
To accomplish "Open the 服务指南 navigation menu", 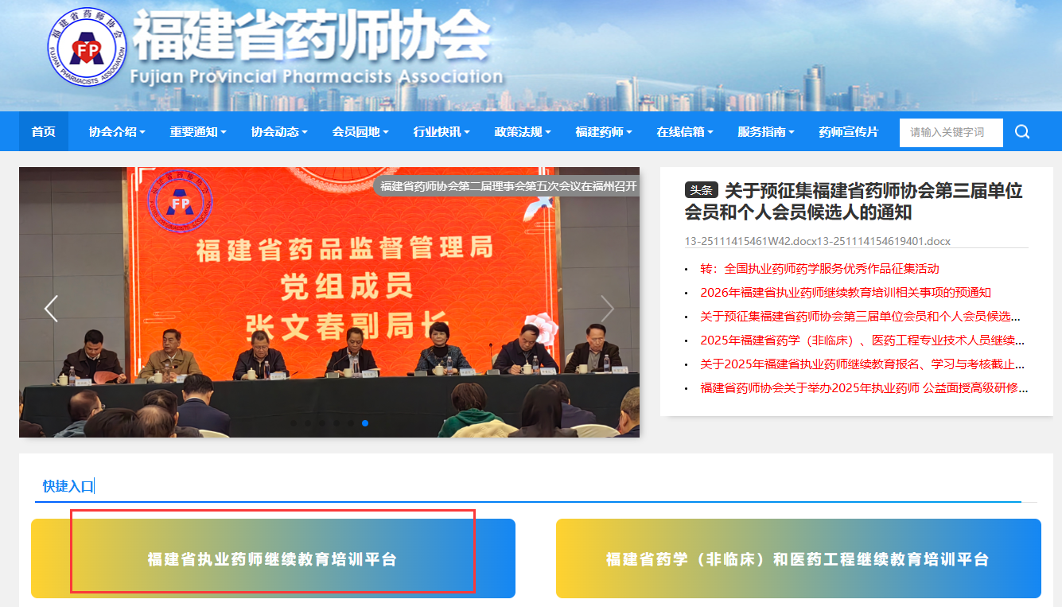I will pyautogui.click(x=766, y=132).
